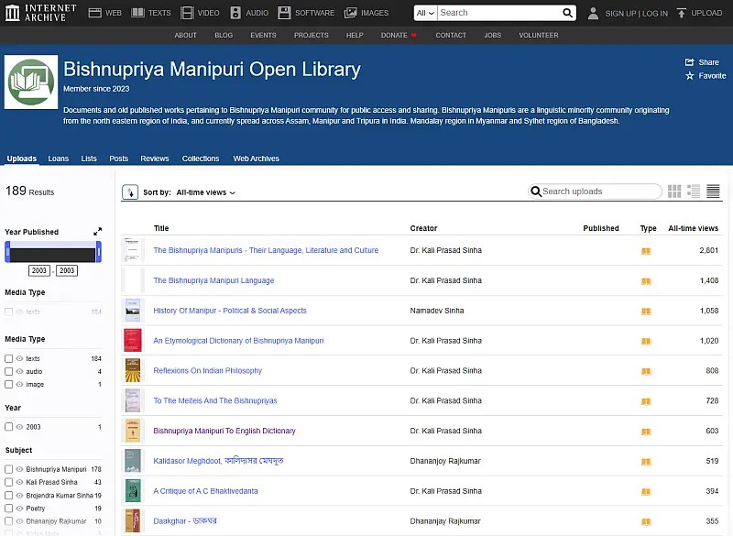Expand the Year Published histogram
733x536 pixels.
[97, 231]
